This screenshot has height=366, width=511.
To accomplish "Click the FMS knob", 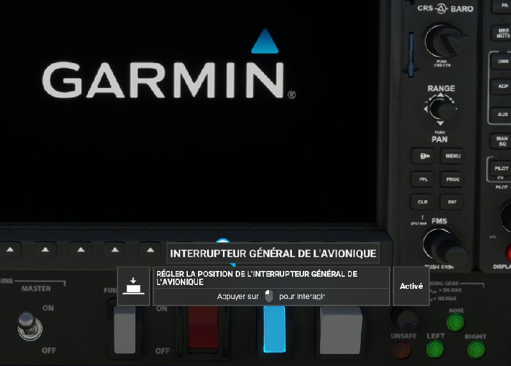I will click(443, 245).
